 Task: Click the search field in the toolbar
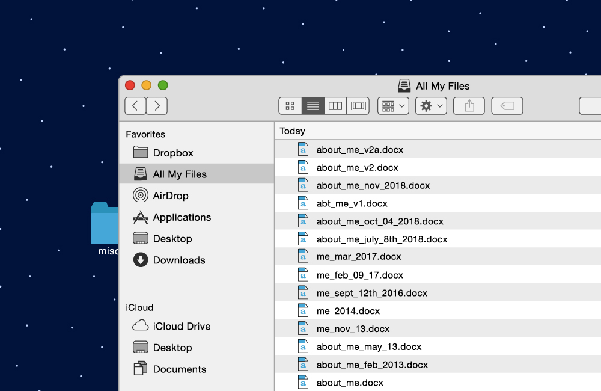(590, 106)
